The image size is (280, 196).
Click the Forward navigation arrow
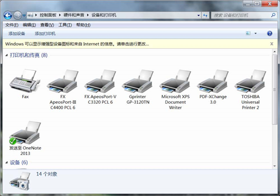click(17, 15)
